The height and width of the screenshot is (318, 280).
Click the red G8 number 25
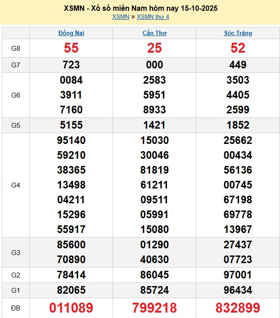[154, 48]
